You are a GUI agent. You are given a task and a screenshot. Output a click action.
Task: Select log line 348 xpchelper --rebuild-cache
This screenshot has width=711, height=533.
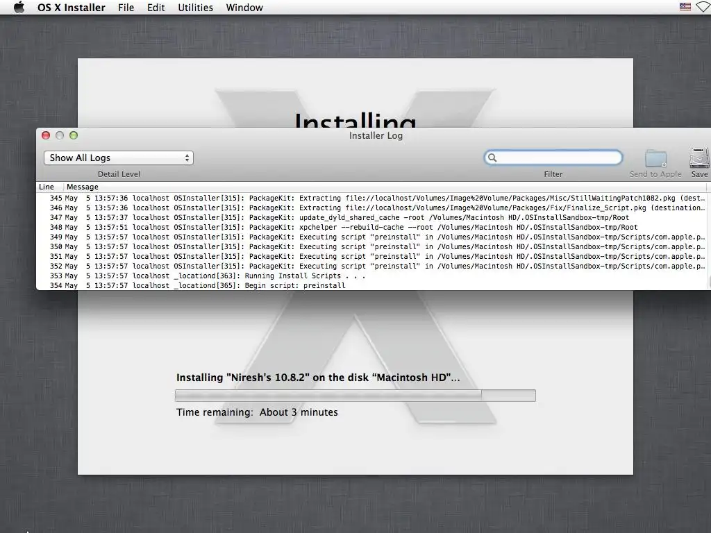[372, 227]
